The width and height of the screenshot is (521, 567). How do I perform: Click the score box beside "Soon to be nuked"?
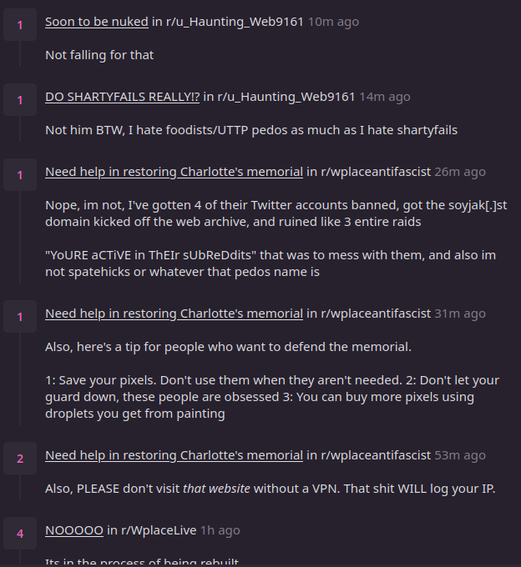click(20, 26)
